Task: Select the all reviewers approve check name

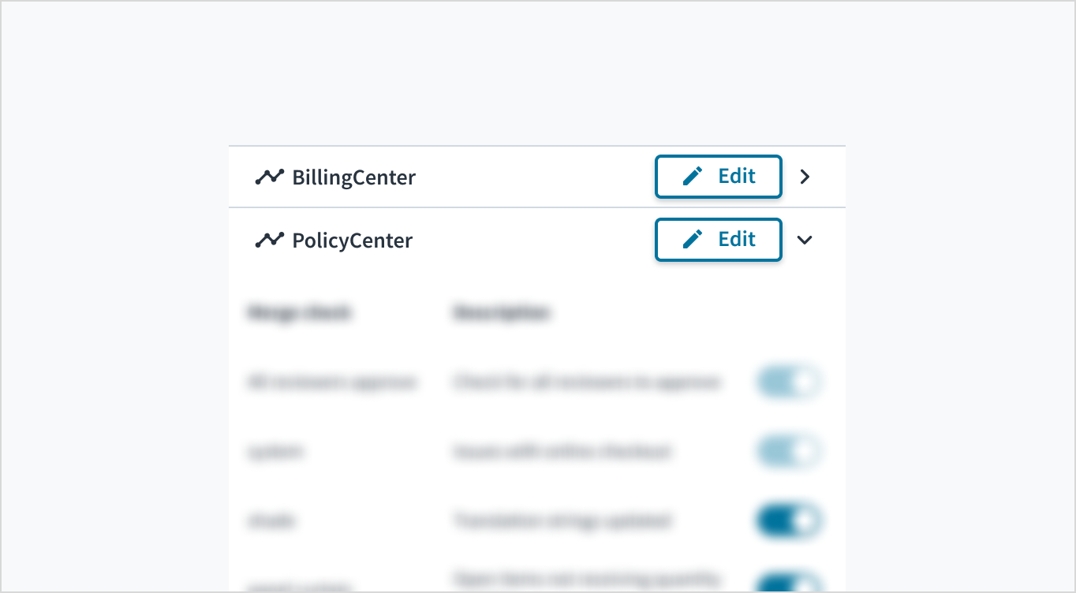Action: 331,382
